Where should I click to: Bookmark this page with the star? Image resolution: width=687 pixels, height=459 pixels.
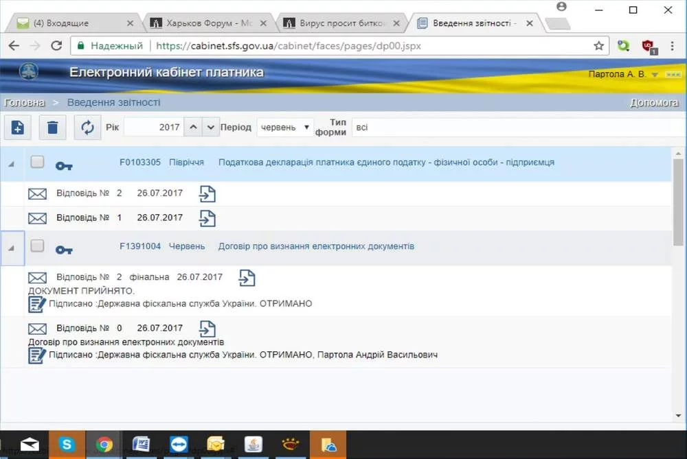(x=598, y=45)
